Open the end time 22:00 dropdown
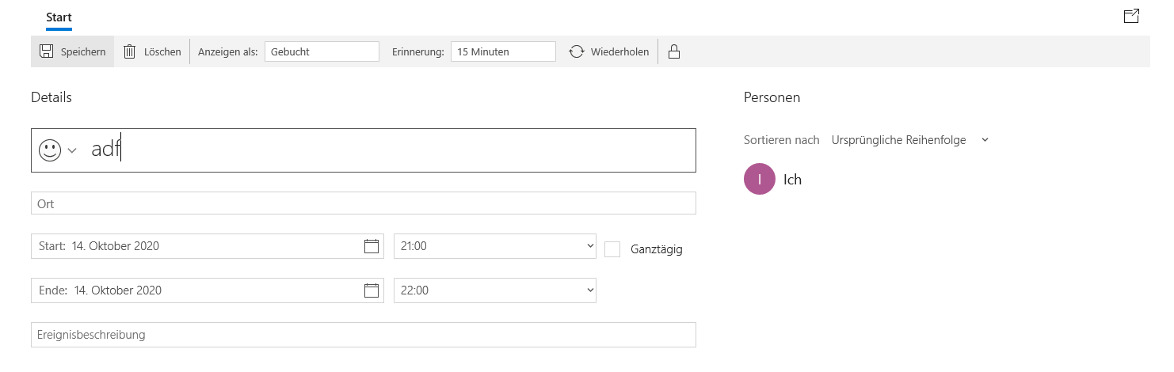 [495, 290]
